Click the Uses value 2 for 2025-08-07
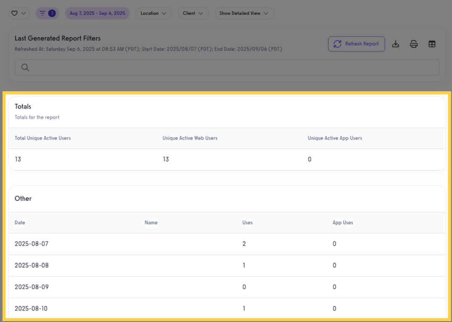Viewport: 452px width, 322px height. pyautogui.click(x=244, y=244)
